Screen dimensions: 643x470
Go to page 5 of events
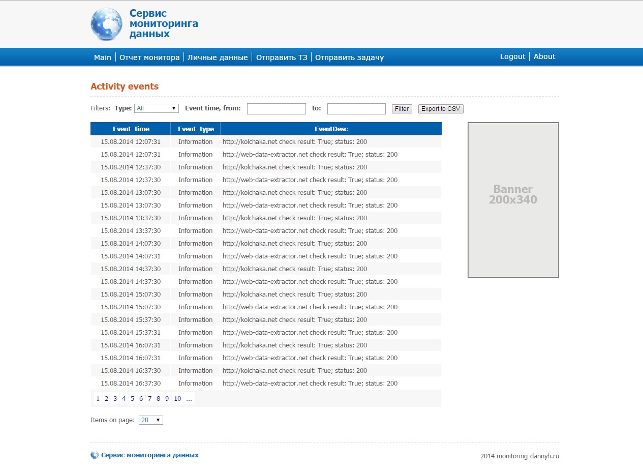[132, 399]
